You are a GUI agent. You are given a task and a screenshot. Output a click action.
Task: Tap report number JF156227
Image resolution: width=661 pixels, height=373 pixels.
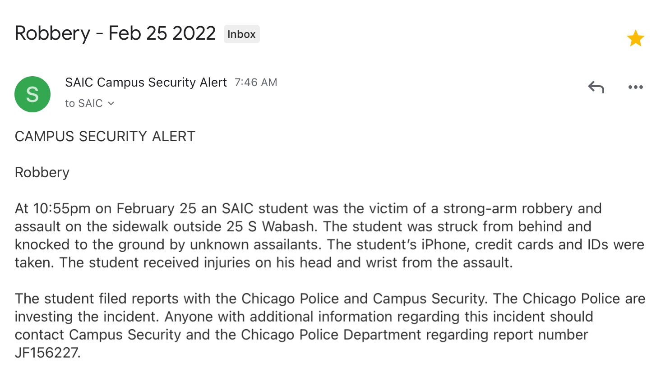pos(47,353)
